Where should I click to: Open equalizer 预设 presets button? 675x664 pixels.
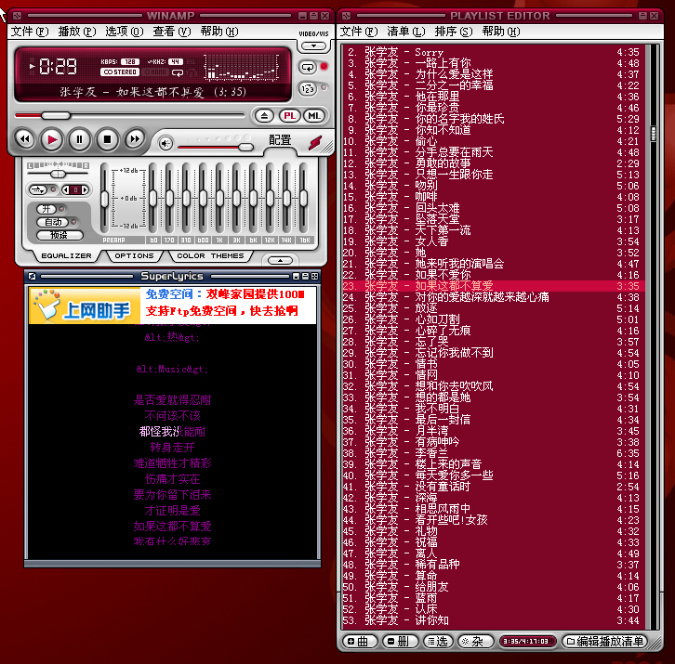tap(59, 235)
